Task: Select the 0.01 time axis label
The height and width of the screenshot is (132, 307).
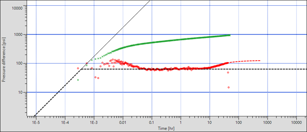Action: (123, 122)
